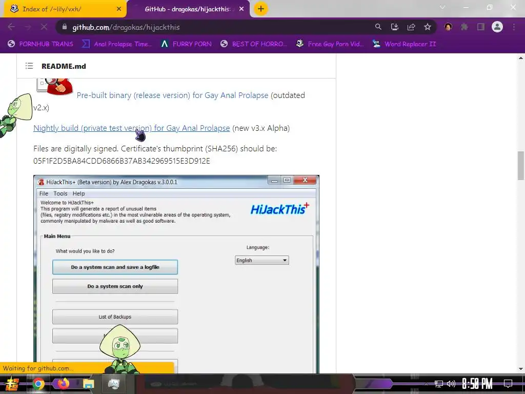Click the HiJackThis+ logo
Viewport: 525px width, 394px height.
pos(279,209)
